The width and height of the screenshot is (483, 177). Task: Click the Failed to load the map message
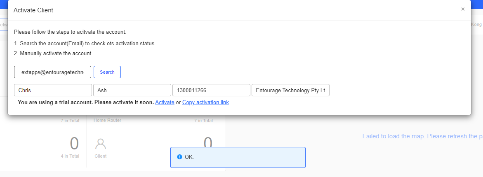[423, 136]
